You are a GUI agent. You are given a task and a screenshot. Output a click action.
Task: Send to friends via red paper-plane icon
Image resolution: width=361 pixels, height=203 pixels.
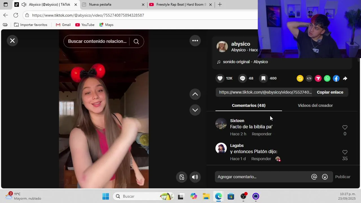(318, 79)
